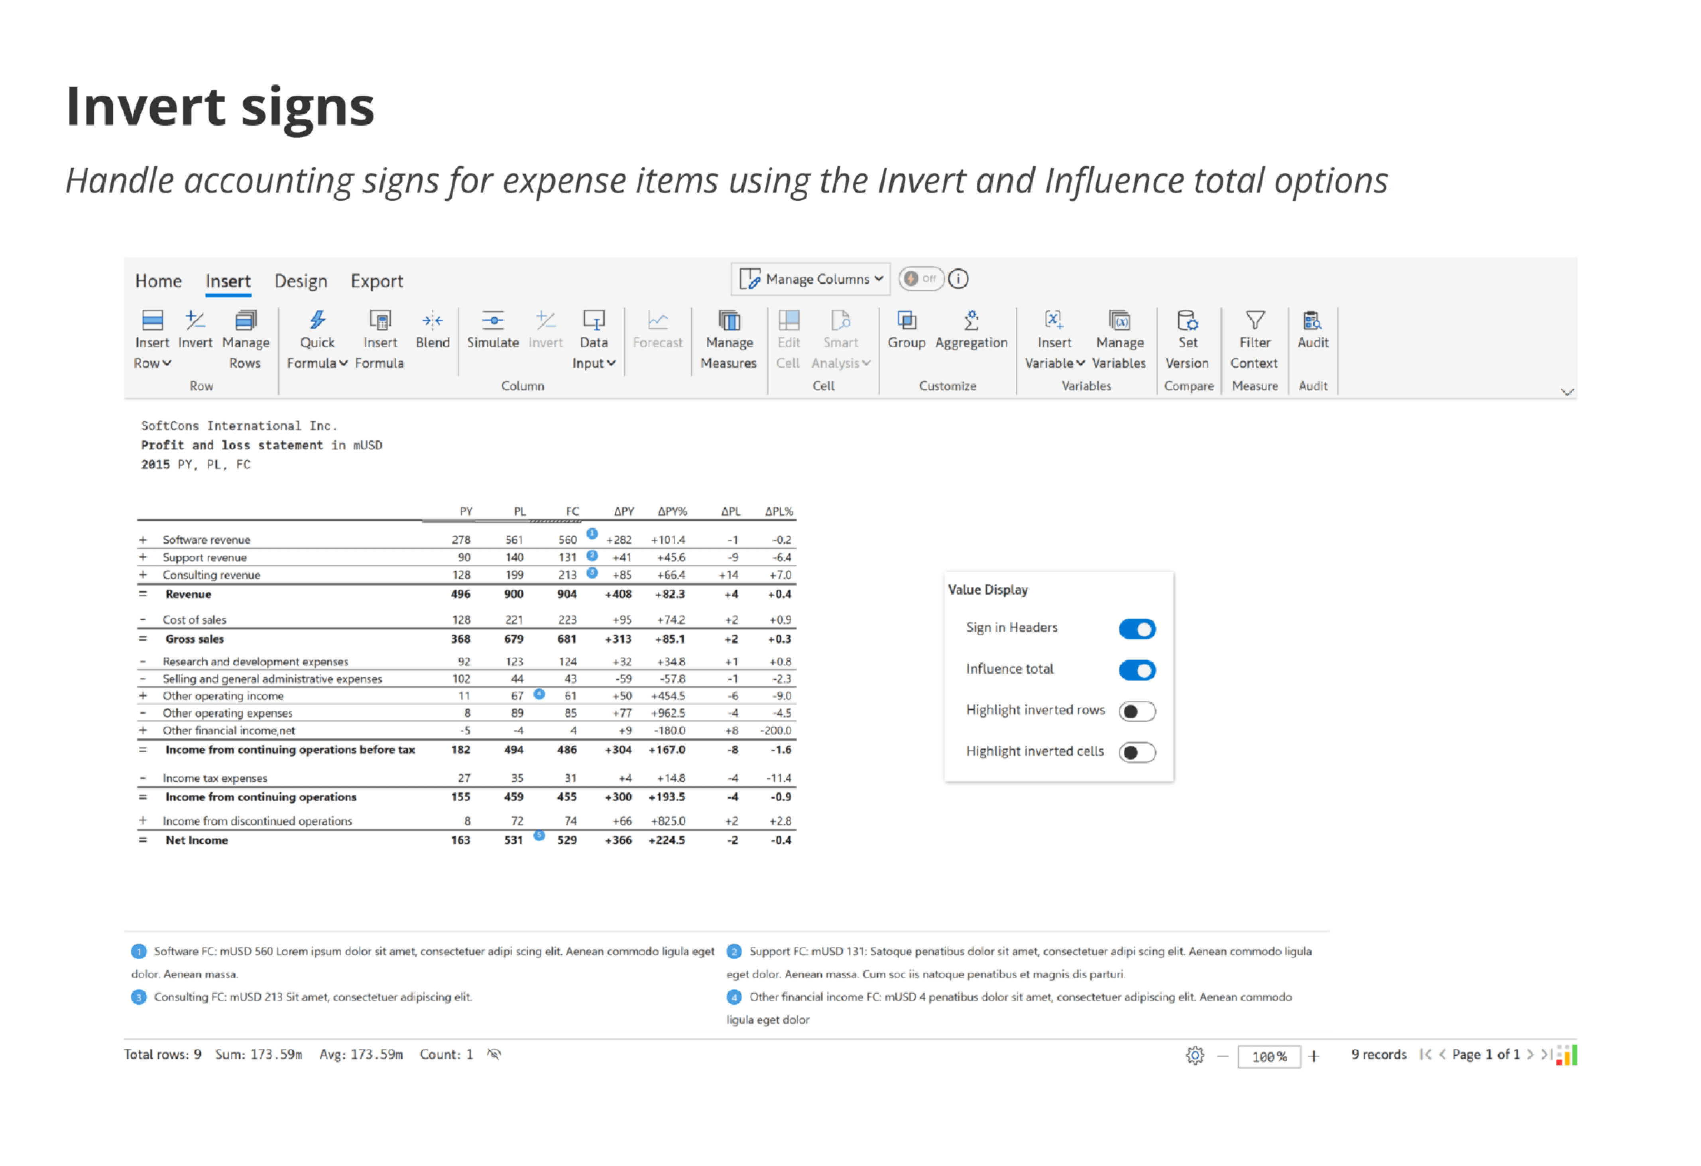1701x1166 pixels.
Task: Click the info icon near Manage Columns
Action: [958, 279]
